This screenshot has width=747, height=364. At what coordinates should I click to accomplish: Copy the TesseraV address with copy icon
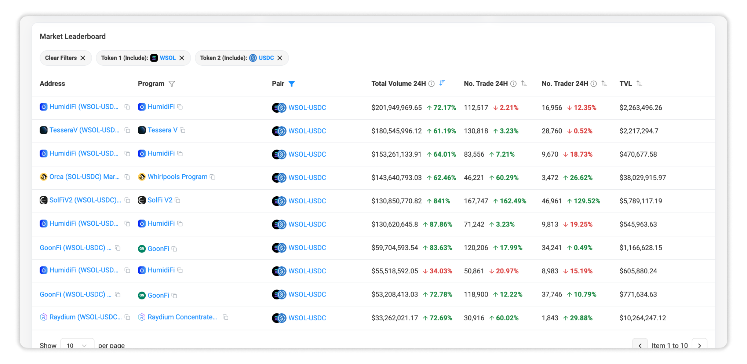(x=127, y=130)
